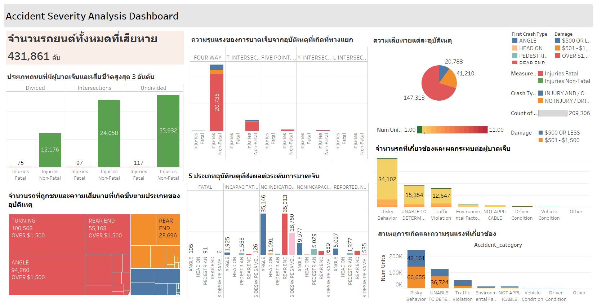Click the NO INJURY / DRI.. orange legend item
This screenshot has height=307, width=597.
[563, 101]
